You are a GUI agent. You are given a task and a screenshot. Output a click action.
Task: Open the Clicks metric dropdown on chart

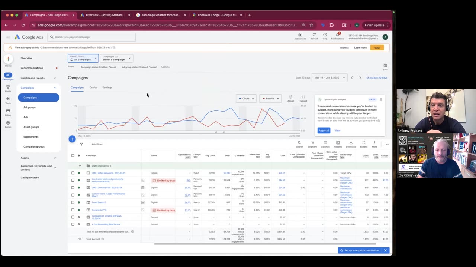click(x=246, y=99)
